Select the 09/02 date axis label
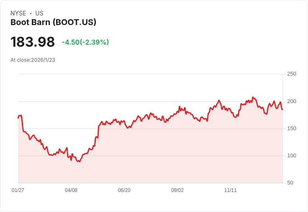 point(177,190)
